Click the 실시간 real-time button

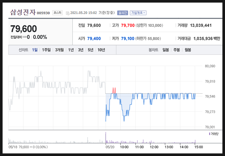click(x=123, y=13)
